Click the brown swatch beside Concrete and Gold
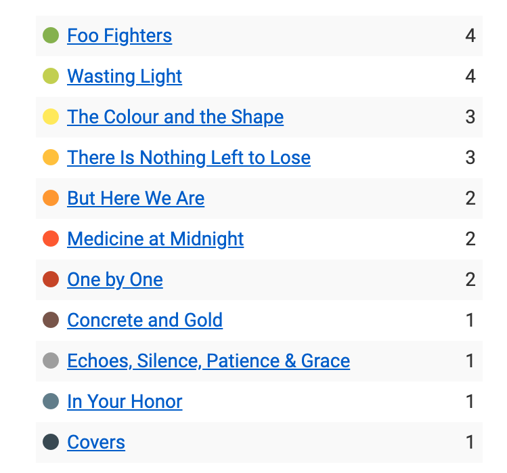This screenshot has width=507, height=473. 51,320
